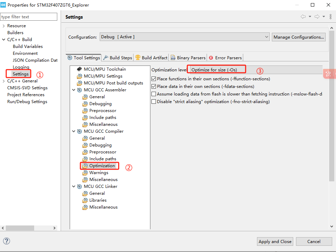Collapse the MCU GCC Assembler node
The height and width of the screenshot is (252, 336).
point(73,90)
